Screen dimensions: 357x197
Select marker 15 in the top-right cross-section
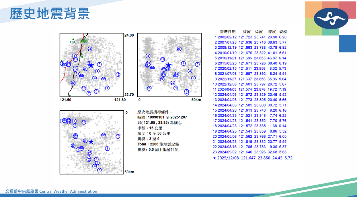point(149,88)
